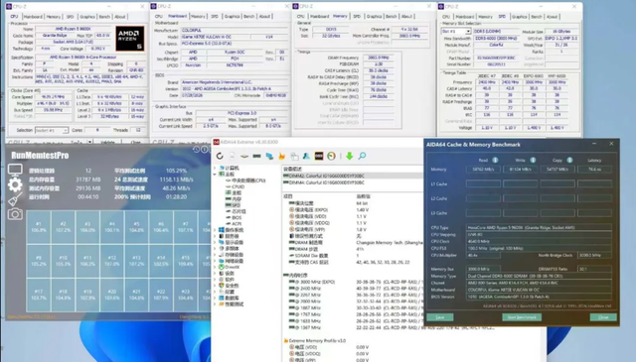Screen dimensions: 636x362
Task: Click Start Benchmark in AIDA64 benchmark window
Action: coord(522,317)
